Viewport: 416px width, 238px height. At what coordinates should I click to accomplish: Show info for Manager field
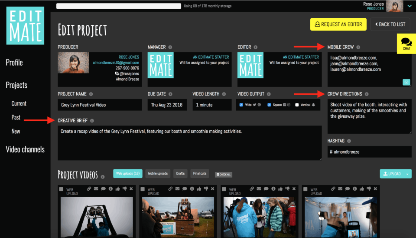(170, 47)
